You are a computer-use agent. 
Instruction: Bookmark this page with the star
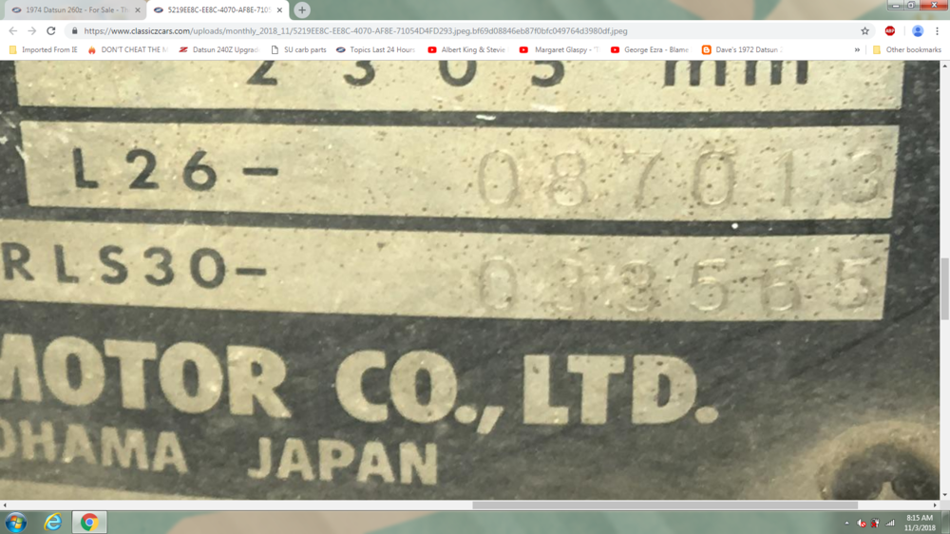864,31
